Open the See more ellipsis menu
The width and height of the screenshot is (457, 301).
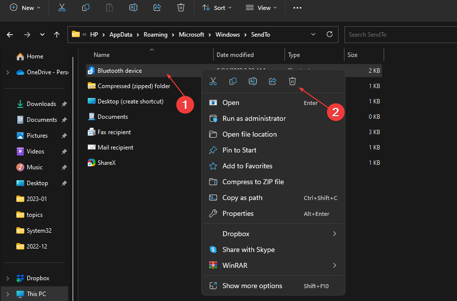(297, 8)
